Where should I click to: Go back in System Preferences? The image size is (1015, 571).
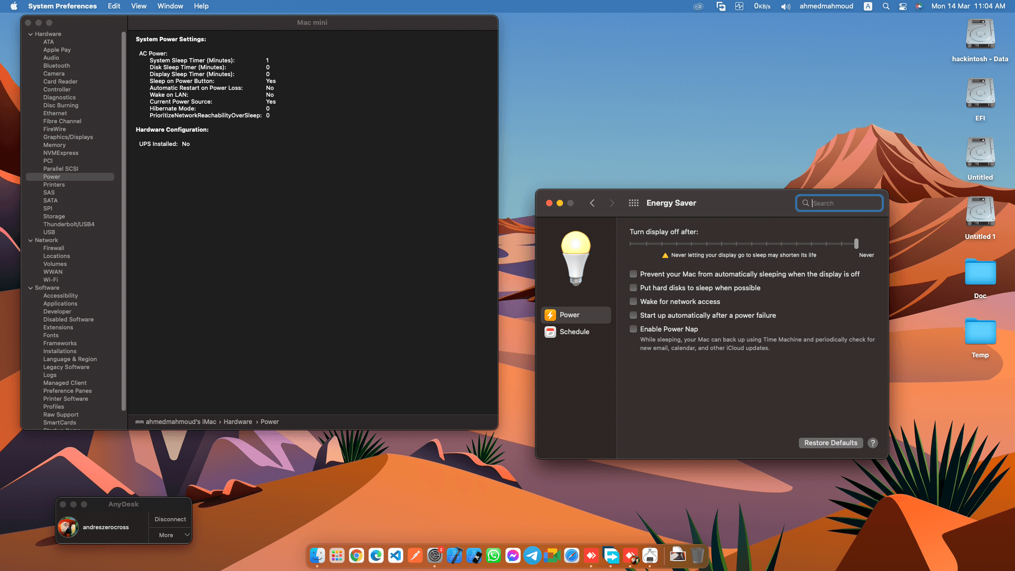[x=592, y=203]
